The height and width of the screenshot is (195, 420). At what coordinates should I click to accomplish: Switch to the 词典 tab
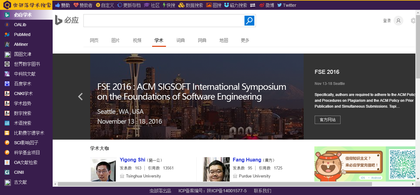181,40
